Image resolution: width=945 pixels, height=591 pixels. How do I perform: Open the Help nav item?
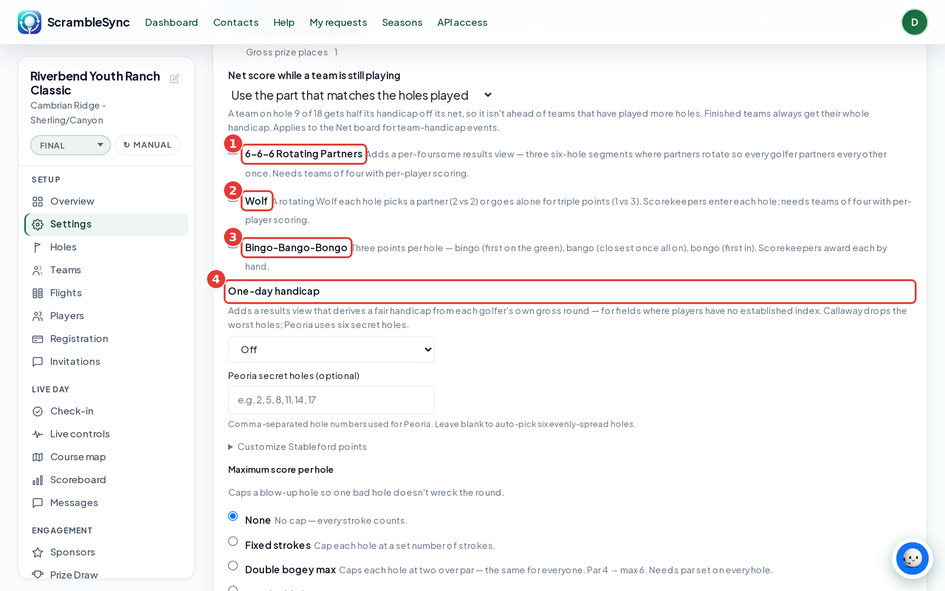(x=284, y=22)
